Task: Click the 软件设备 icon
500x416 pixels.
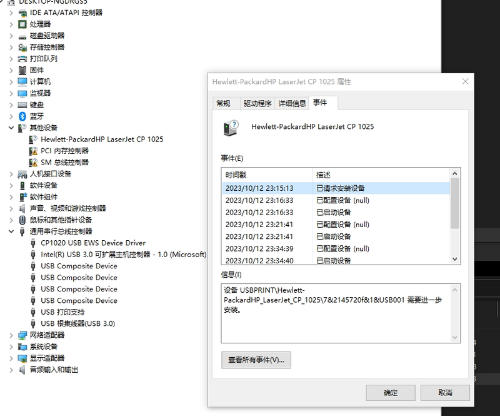Action: [x=22, y=186]
